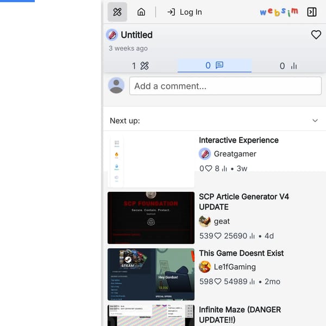Open Interactive Experience thumbnail
This screenshot has height=326, width=326.
(x=151, y=161)
